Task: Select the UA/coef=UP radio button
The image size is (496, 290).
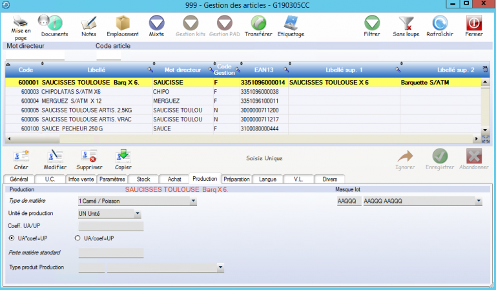Action: pos(79,238)
